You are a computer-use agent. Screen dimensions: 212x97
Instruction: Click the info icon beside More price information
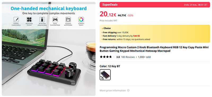click(128, 90)
